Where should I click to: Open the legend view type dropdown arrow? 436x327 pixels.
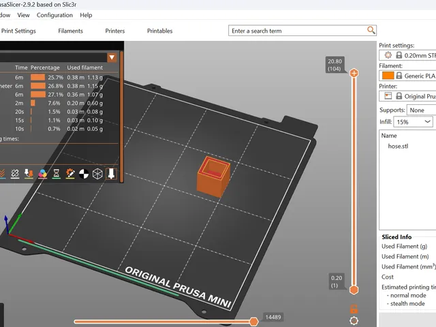(x=112, y=57)
